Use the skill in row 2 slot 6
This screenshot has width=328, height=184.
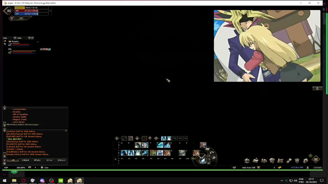[x=160, y=153]
